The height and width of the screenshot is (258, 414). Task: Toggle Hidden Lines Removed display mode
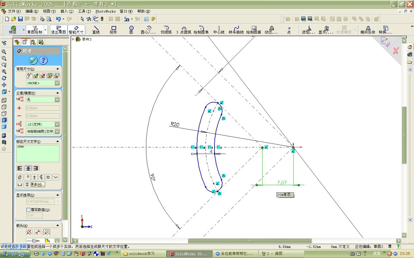coord(4,114)
